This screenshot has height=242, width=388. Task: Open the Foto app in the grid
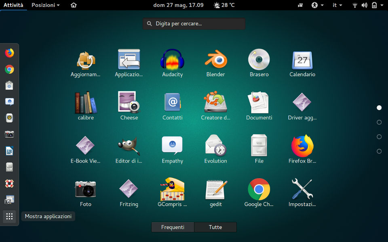[x=86, y=193]
